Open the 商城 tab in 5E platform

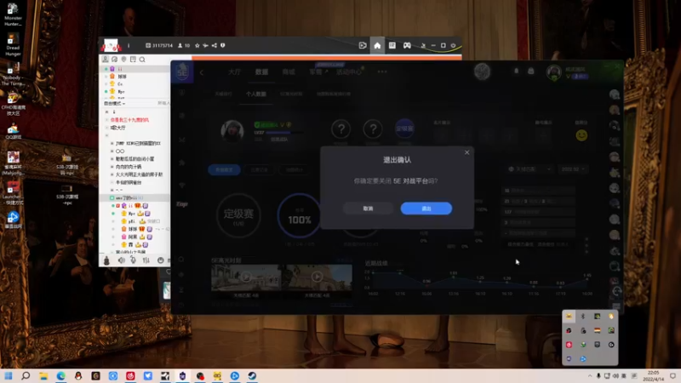[x=289, y=72]
